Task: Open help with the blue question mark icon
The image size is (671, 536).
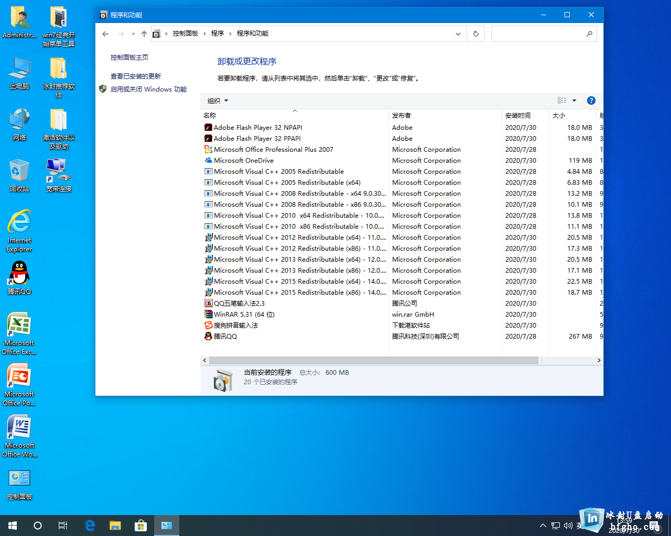Action: click(x=591, y=100)
